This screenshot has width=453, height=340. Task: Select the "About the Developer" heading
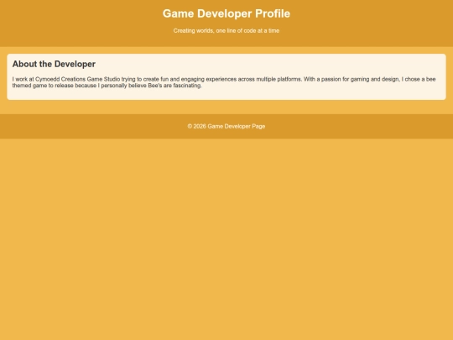(54, 64)
